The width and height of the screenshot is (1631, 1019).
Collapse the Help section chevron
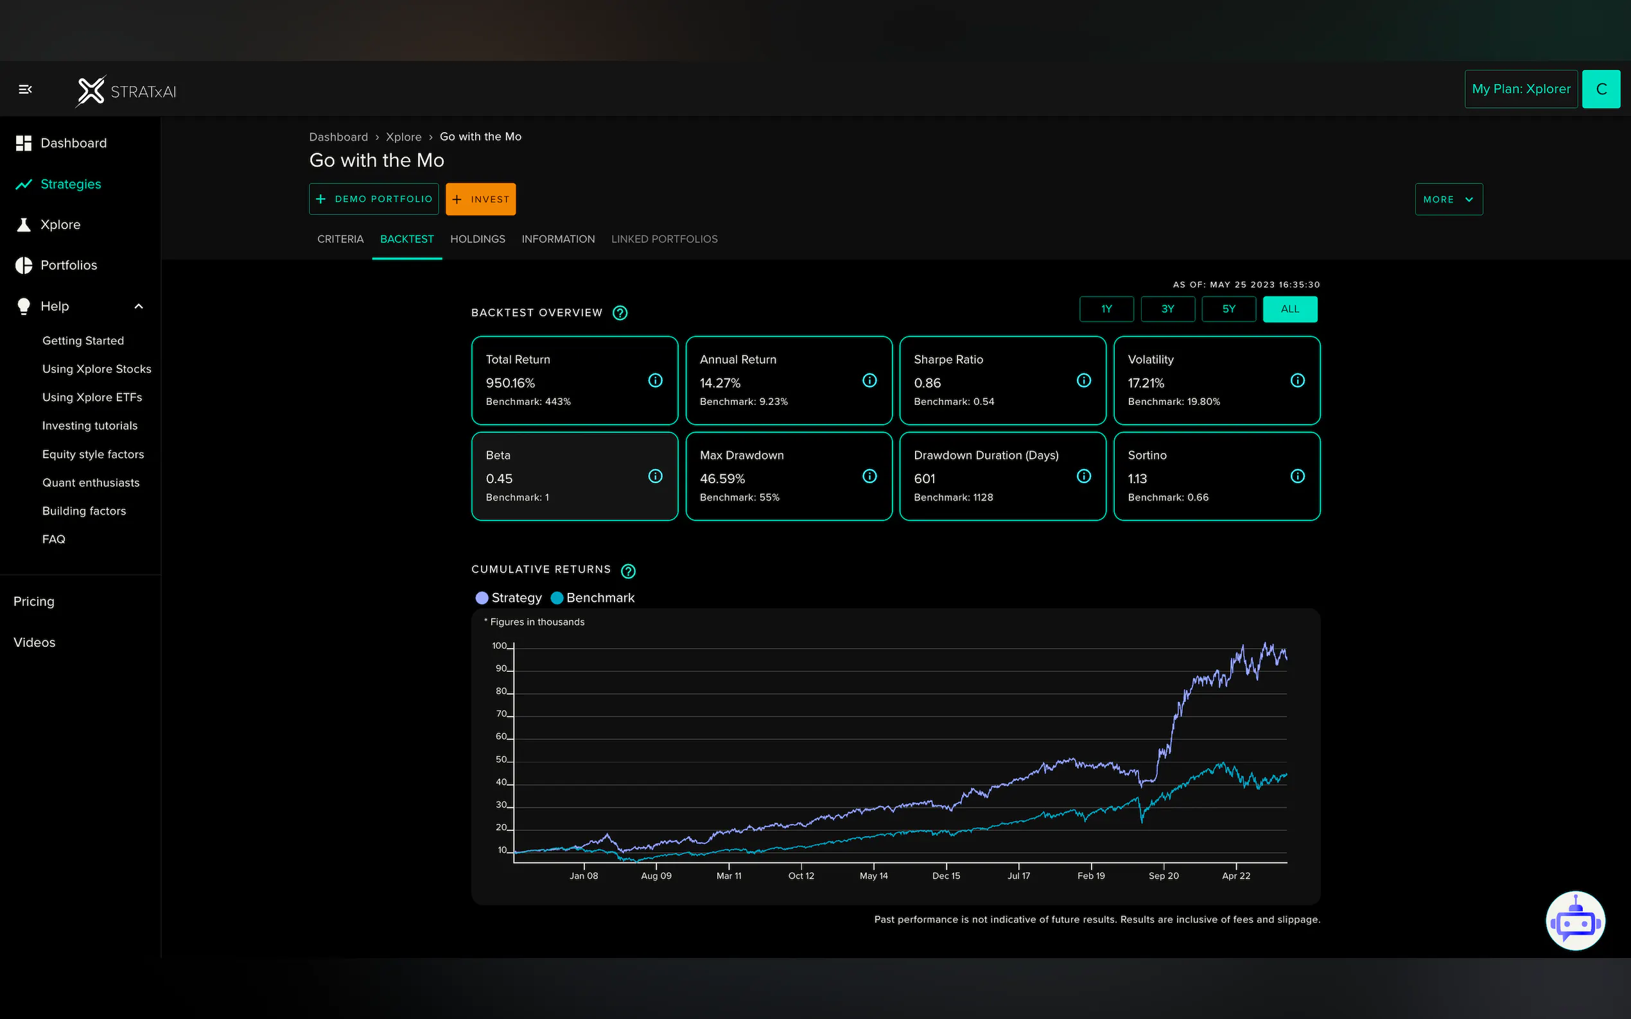pyautogui.click(x=139, y=307)
